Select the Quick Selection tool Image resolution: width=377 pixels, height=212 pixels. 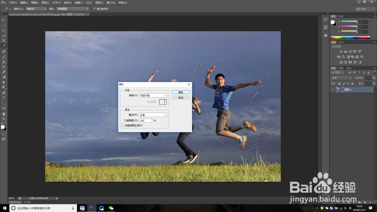pos(4,35)
